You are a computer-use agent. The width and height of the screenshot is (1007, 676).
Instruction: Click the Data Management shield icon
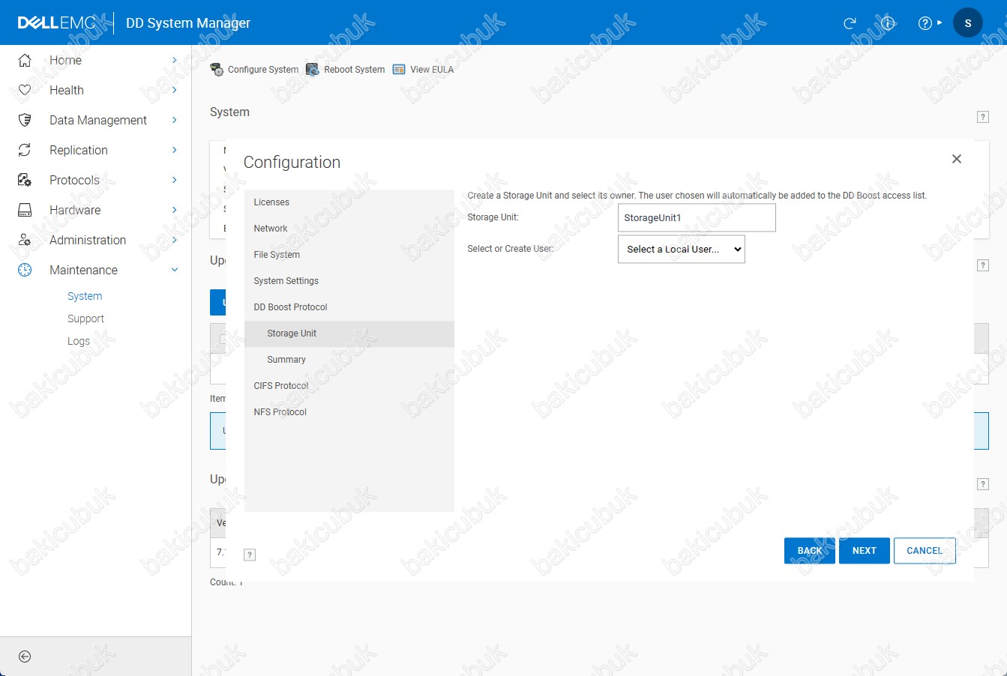[x=25, y=120]
